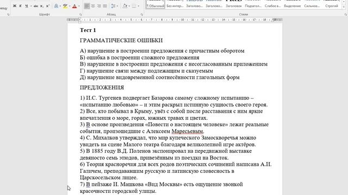The width and height of the screenshot is (348, 195).
Task: Toggle superscript formatting
Action: pos(47,6)
